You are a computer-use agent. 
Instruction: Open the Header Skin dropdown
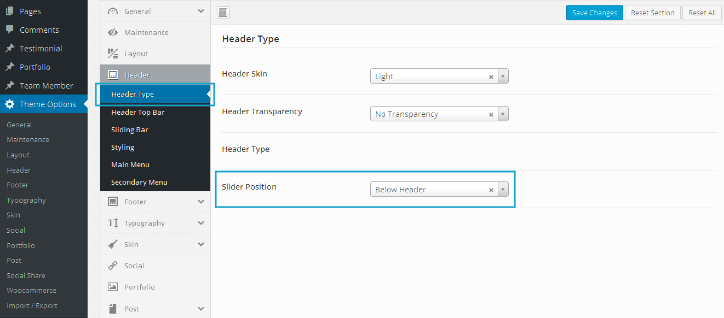tap(503, 76)
